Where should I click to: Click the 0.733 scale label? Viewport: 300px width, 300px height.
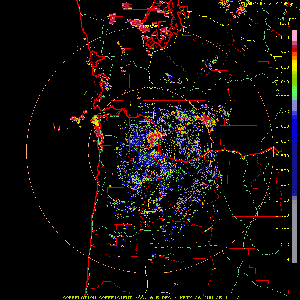(x=282, y=112)
